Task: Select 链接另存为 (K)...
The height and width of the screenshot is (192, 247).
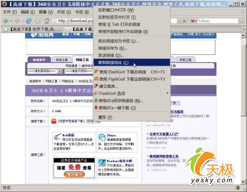Action: [132, 48]
